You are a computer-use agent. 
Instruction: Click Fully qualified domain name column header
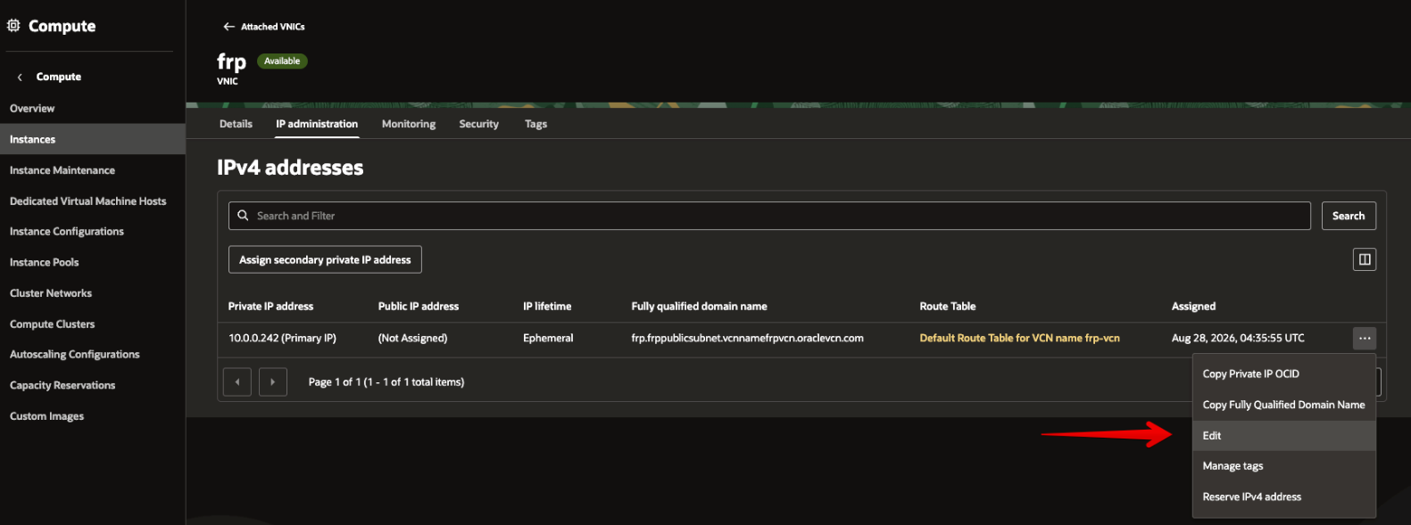point(699,307)
